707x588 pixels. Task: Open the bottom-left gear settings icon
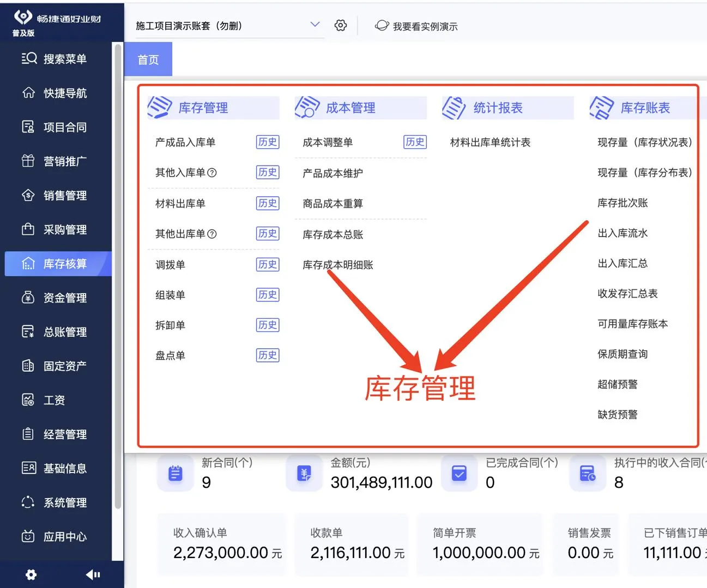click(x=31, y=574)
